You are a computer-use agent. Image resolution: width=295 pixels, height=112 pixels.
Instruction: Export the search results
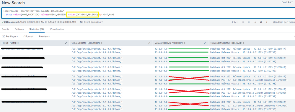(x=267, y=22)
